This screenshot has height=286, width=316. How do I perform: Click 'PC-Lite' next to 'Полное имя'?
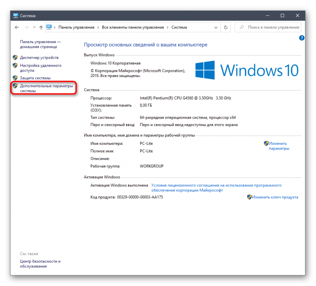coord(146,151)
